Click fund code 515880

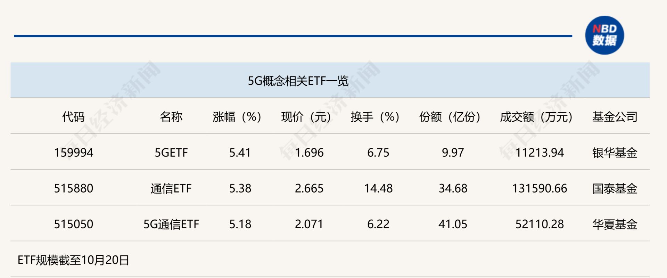pyautogui.click(x=73, y=188)
